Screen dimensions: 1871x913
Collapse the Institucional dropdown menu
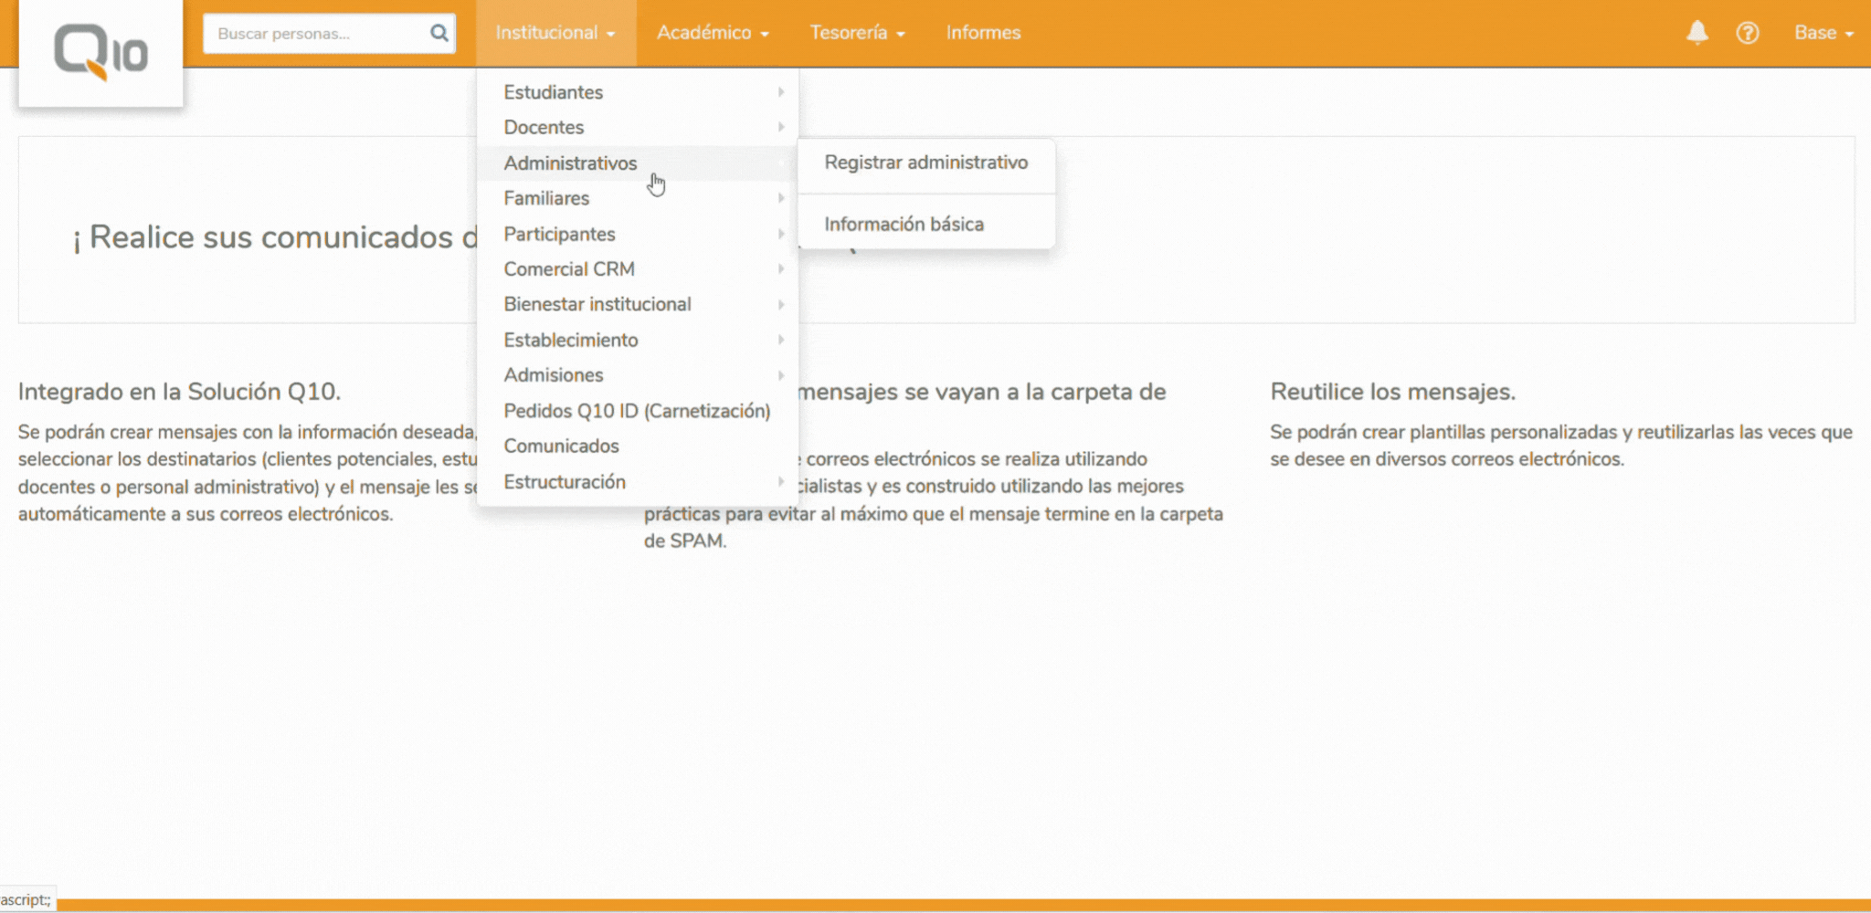[x=555, y=33]
